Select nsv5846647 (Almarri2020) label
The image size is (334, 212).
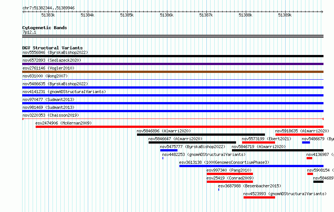pyautogui.click(x=175, y=139)
